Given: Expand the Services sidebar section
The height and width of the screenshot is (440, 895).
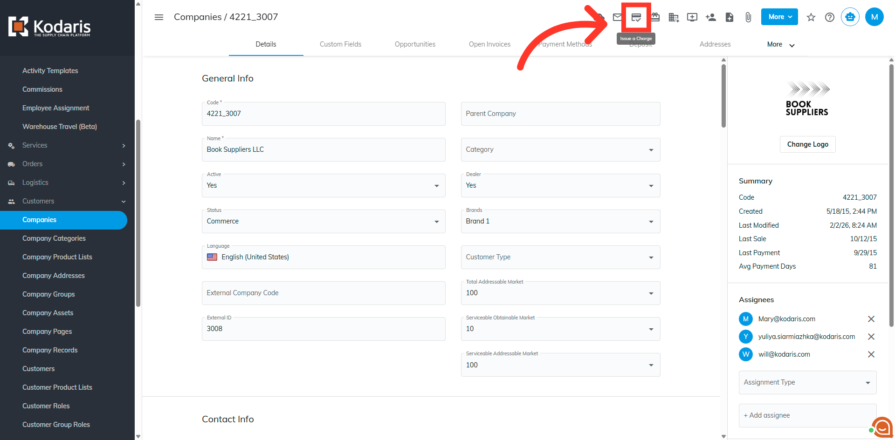Looking at the screenshot, I should 67,145.
